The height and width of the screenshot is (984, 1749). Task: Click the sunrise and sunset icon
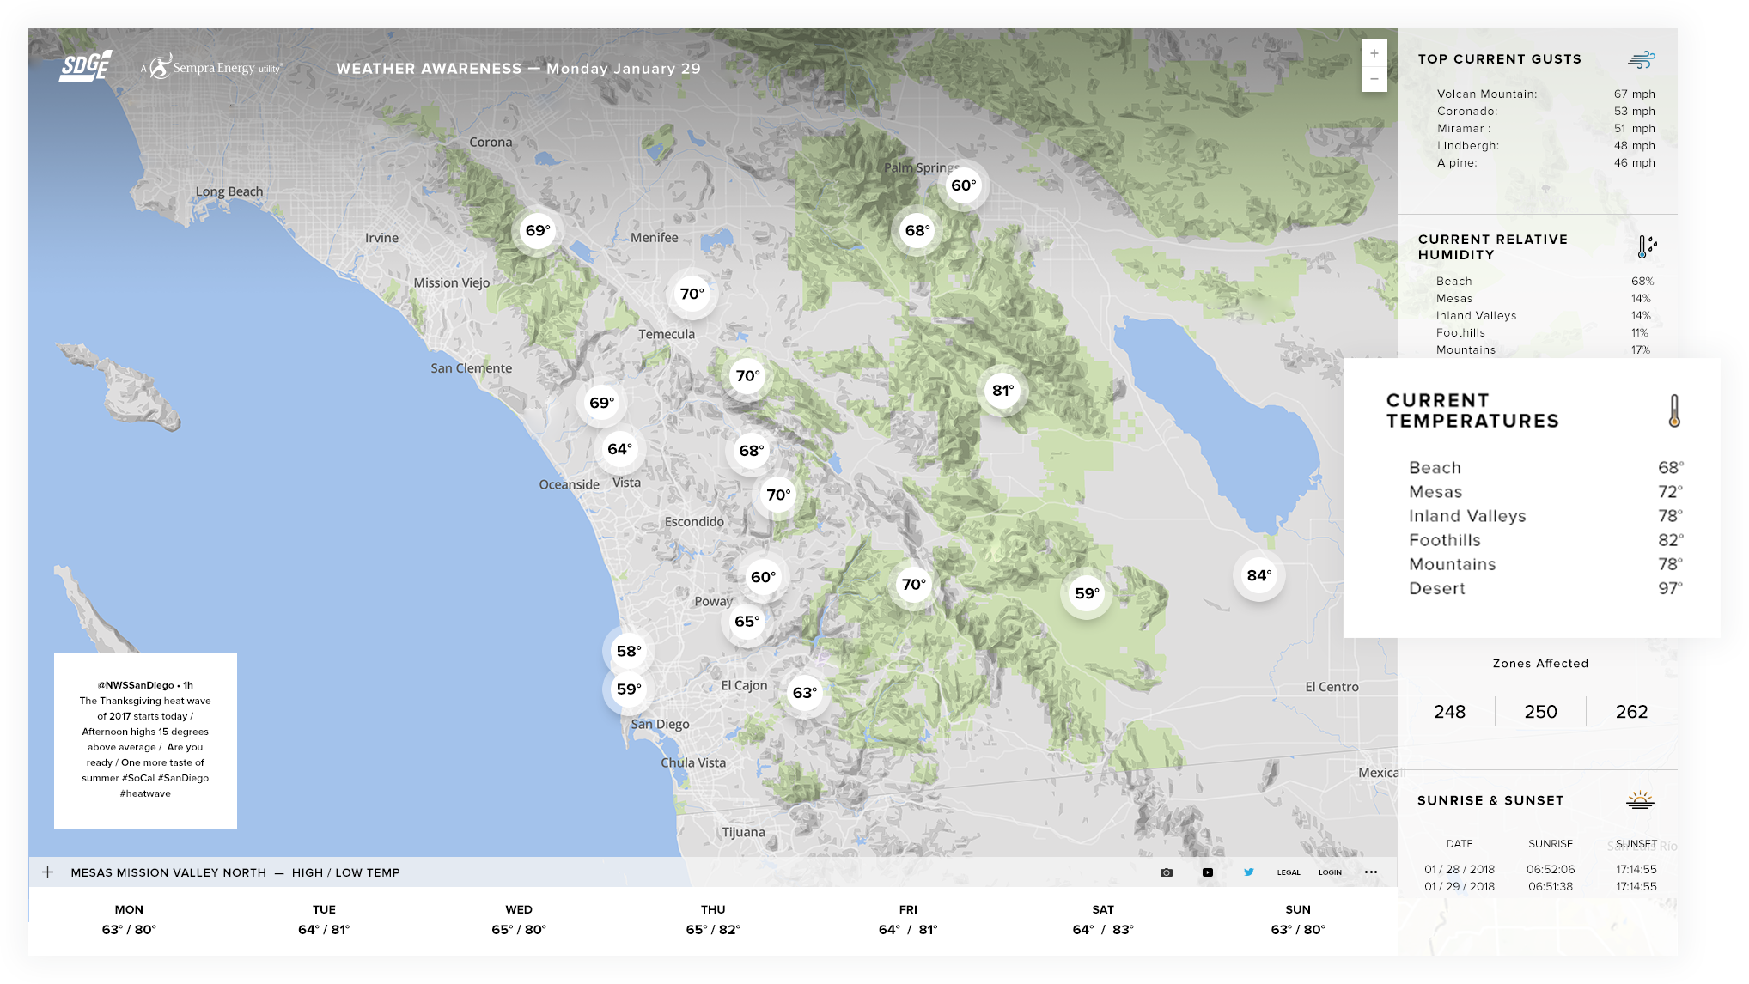[1640, 800]
